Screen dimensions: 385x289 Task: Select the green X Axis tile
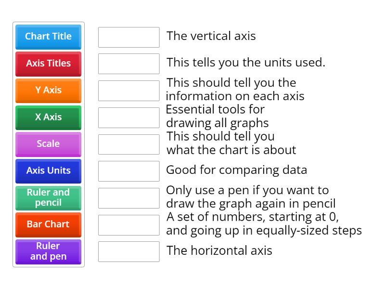[x=48, y=117]
